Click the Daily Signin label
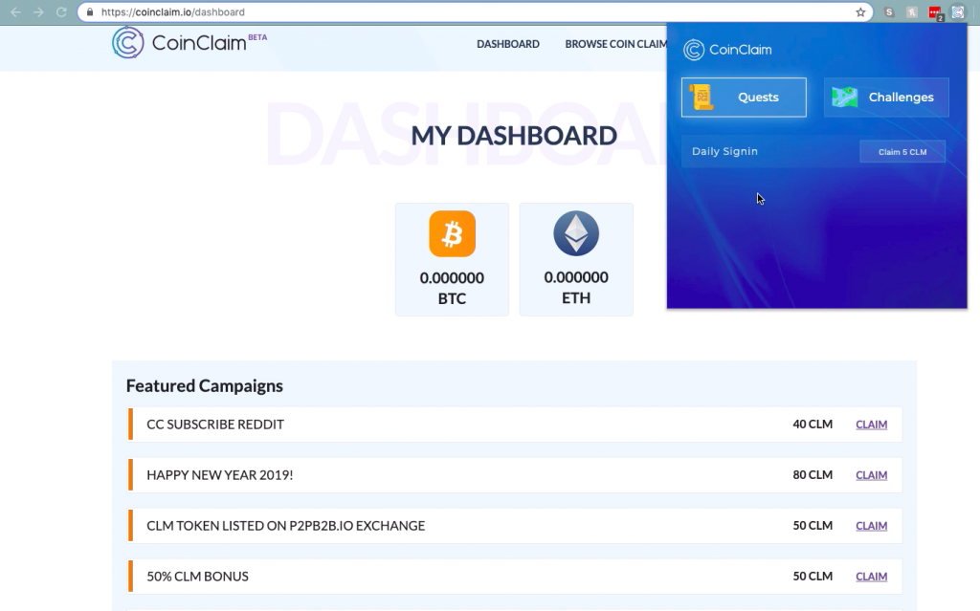 724,151
